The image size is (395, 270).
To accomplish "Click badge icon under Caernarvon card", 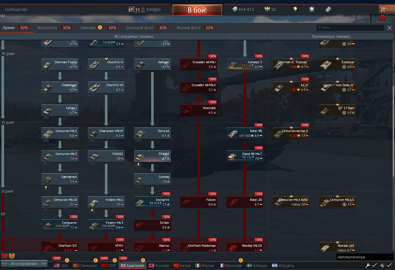I will [x=46, y=187].
